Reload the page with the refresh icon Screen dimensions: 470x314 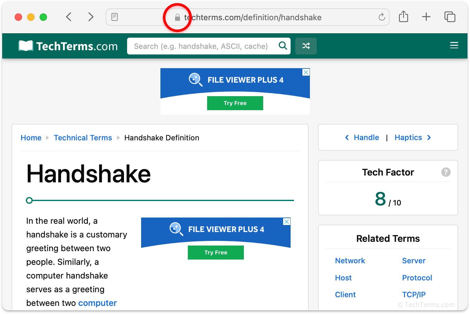coord(382,17)
